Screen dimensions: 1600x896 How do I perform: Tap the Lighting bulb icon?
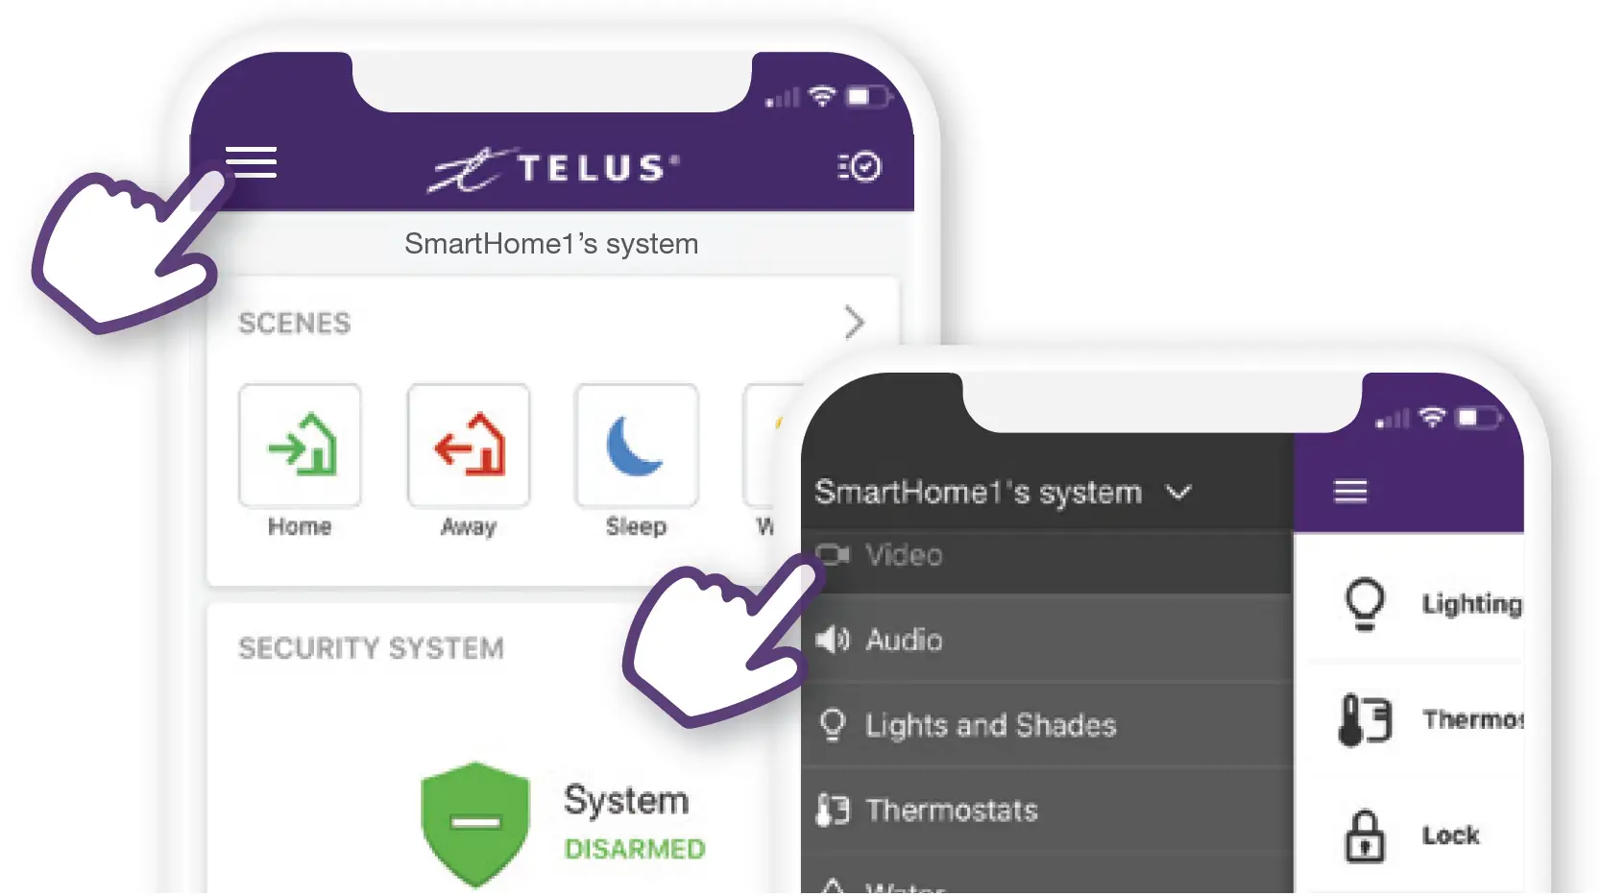[1365, 603]
